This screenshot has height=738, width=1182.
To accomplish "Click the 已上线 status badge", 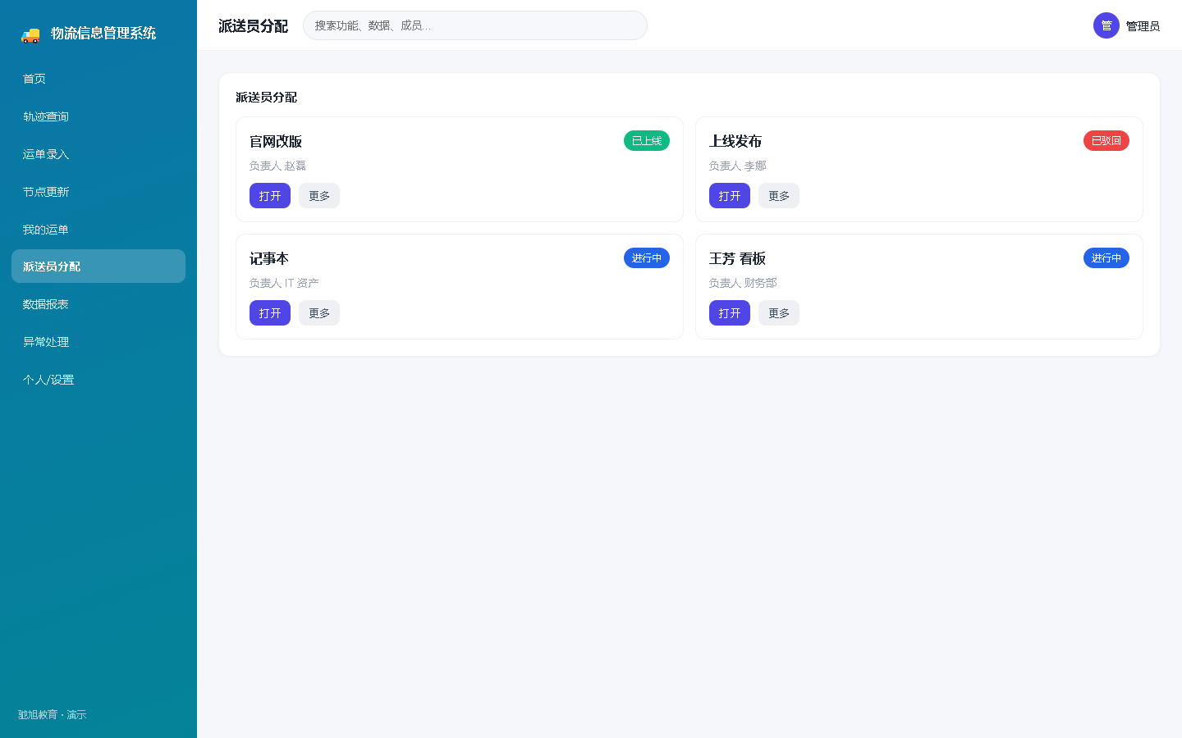I will point(647,141).
